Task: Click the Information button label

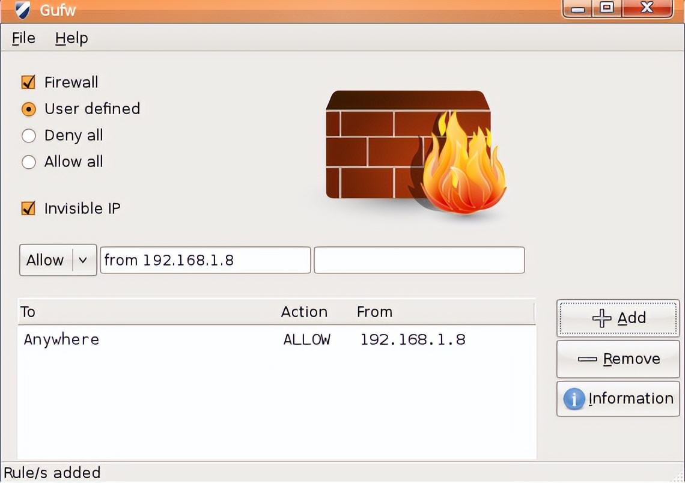Action: click(631, 399)
